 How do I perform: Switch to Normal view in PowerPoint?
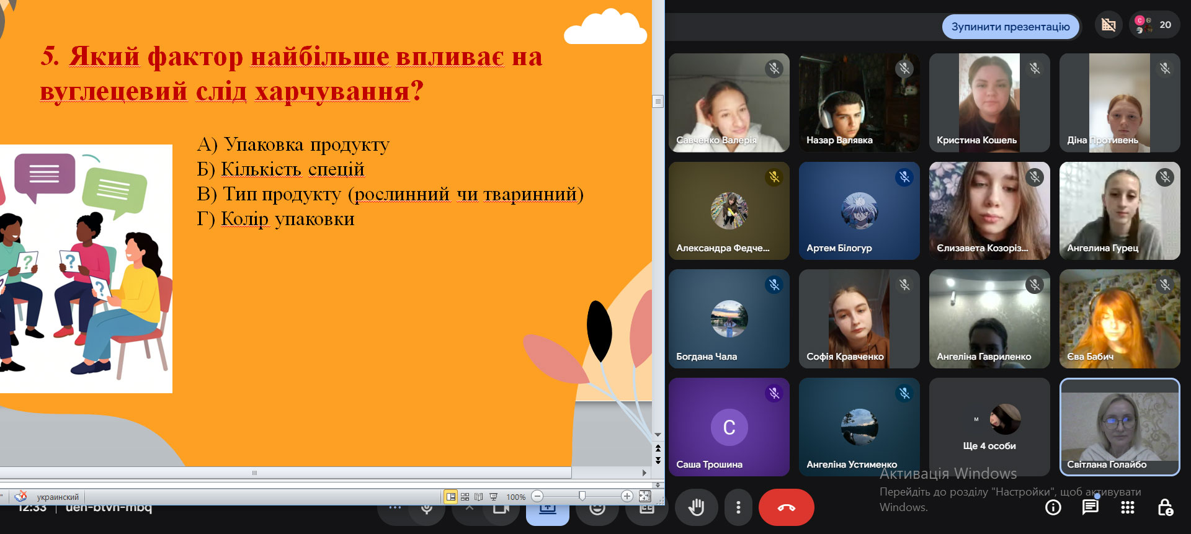coord(451,497)
